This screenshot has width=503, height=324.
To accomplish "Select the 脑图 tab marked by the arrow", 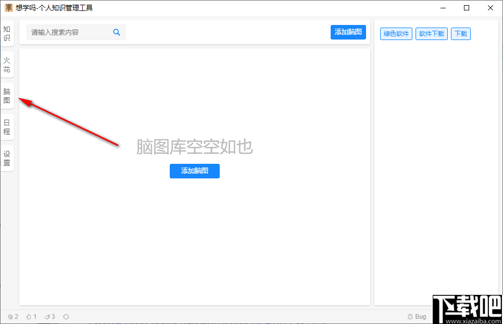I will [7, 95].
